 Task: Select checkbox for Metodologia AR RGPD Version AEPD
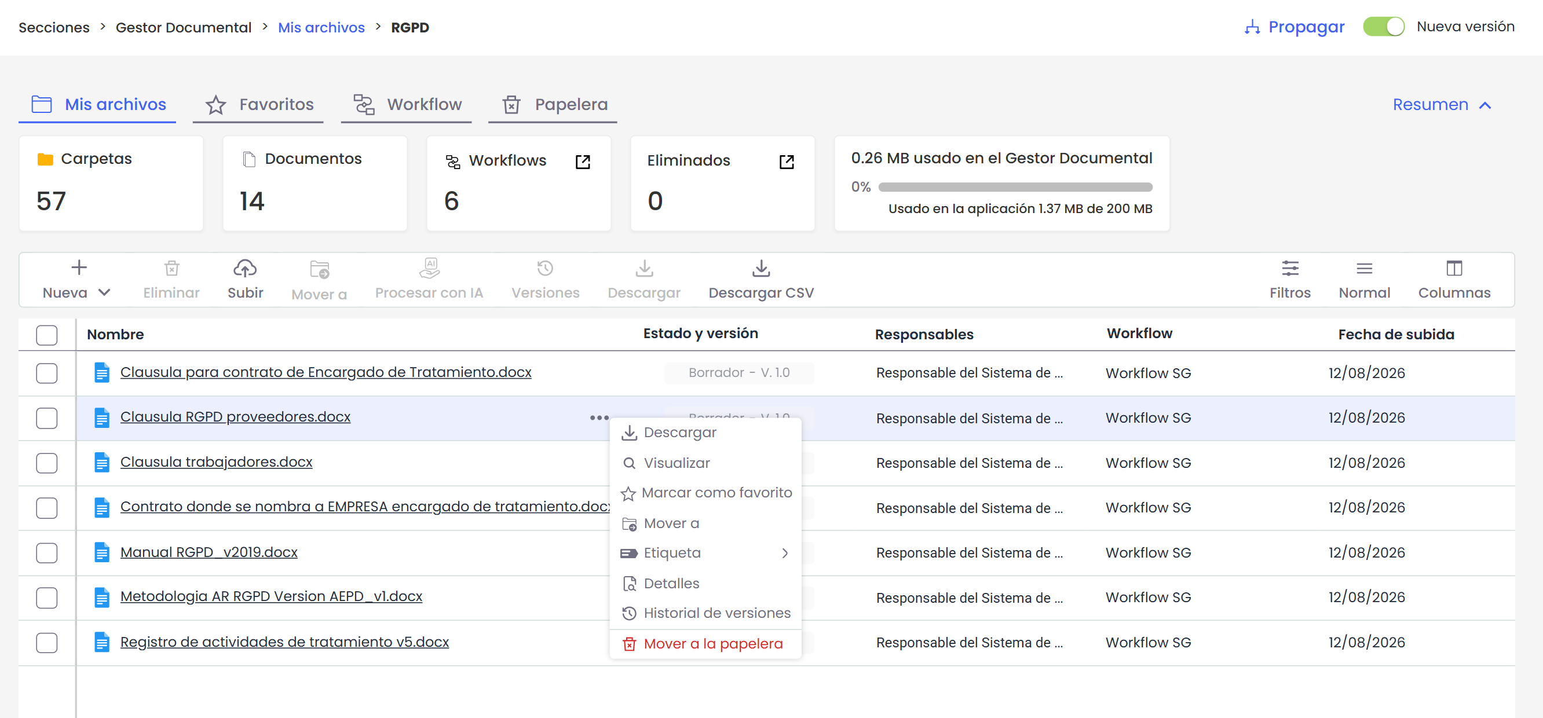click(47, 598)
